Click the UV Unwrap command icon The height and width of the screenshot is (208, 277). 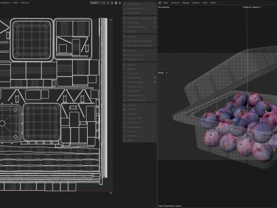pyautogui.click(x=125, y=23)
